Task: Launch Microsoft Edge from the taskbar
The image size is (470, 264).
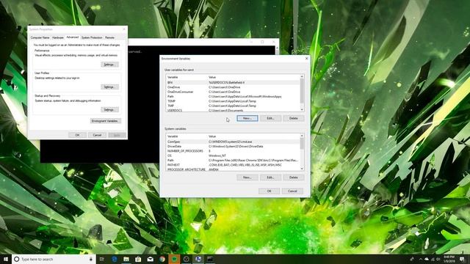Action: pos(115,259)
